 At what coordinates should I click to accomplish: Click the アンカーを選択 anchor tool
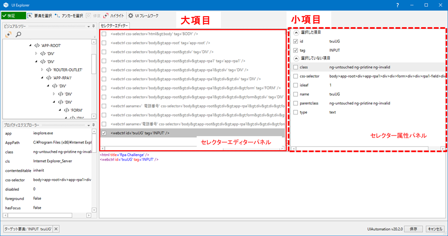click(69, 16)
